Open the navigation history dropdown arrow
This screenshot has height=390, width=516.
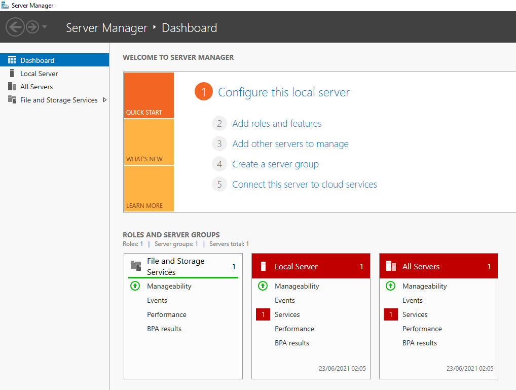[45, 27]
